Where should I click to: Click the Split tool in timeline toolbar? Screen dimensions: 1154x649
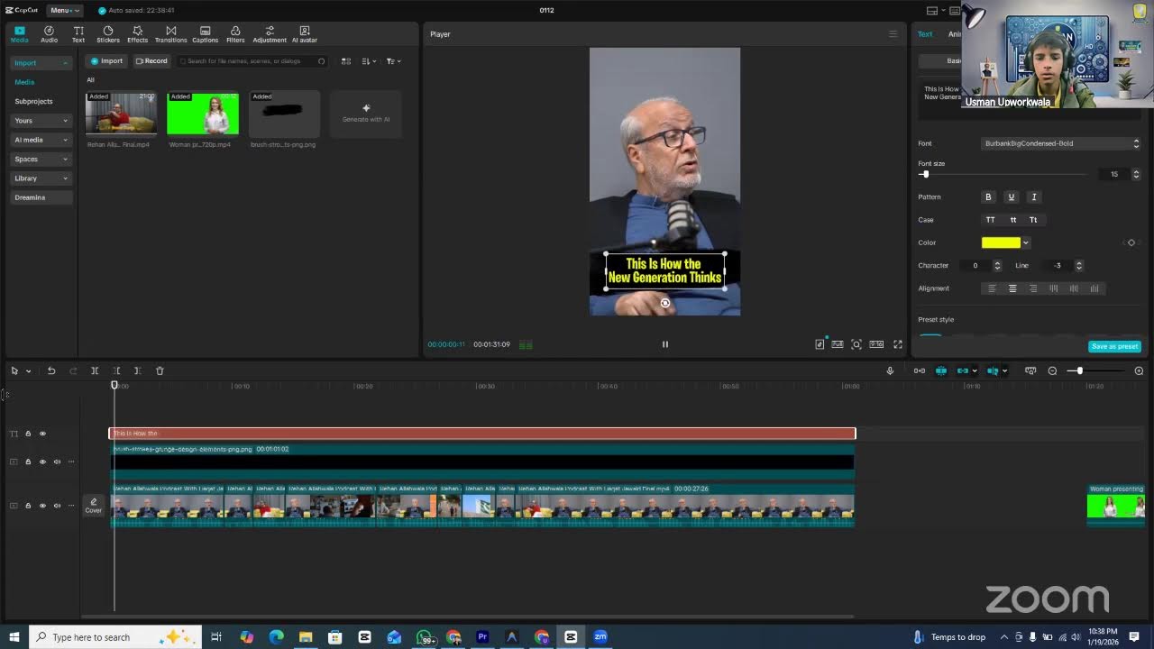(x=95, y=370)
